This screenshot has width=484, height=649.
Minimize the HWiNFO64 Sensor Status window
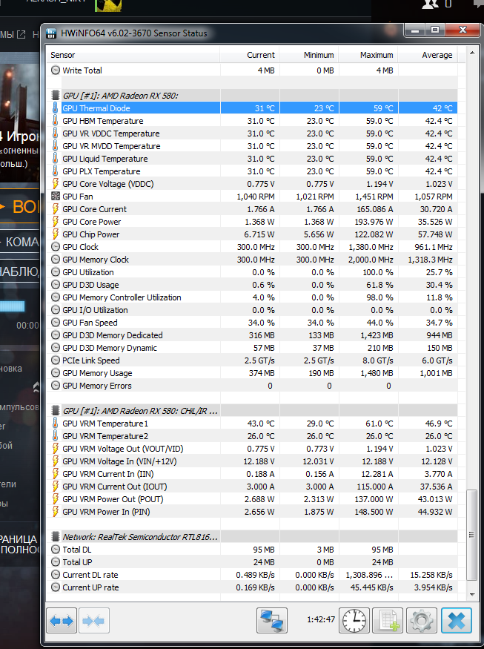pyautogui.click(x=415, y=30)
